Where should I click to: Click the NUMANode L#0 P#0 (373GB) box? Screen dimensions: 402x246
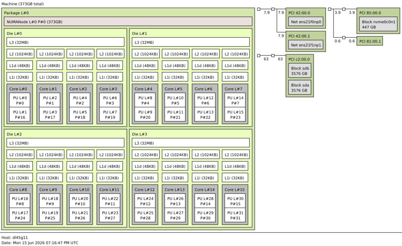click(x=128, y=21)
